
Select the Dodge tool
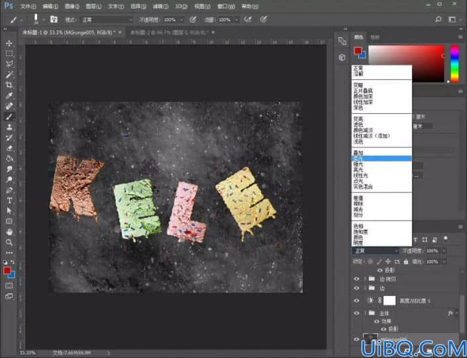(x=9, y=179)
